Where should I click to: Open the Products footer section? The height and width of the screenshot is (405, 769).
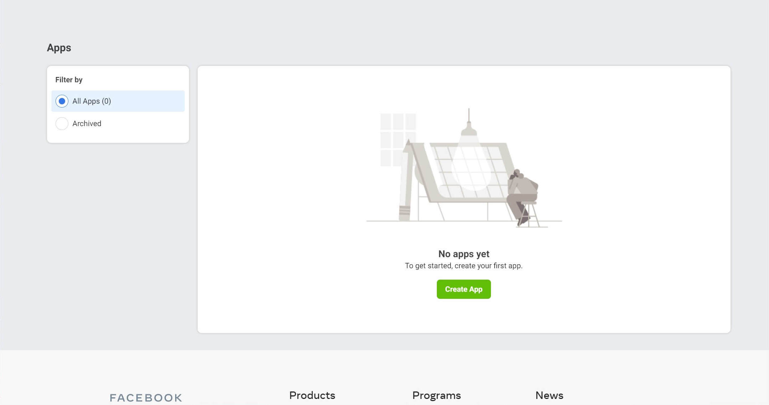coord(312,395)
